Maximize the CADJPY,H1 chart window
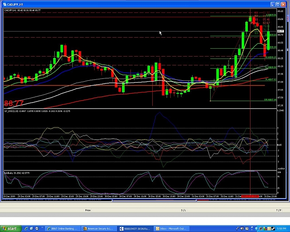The width and height of the screenshot is (290, 232). (x=278, y=4)
